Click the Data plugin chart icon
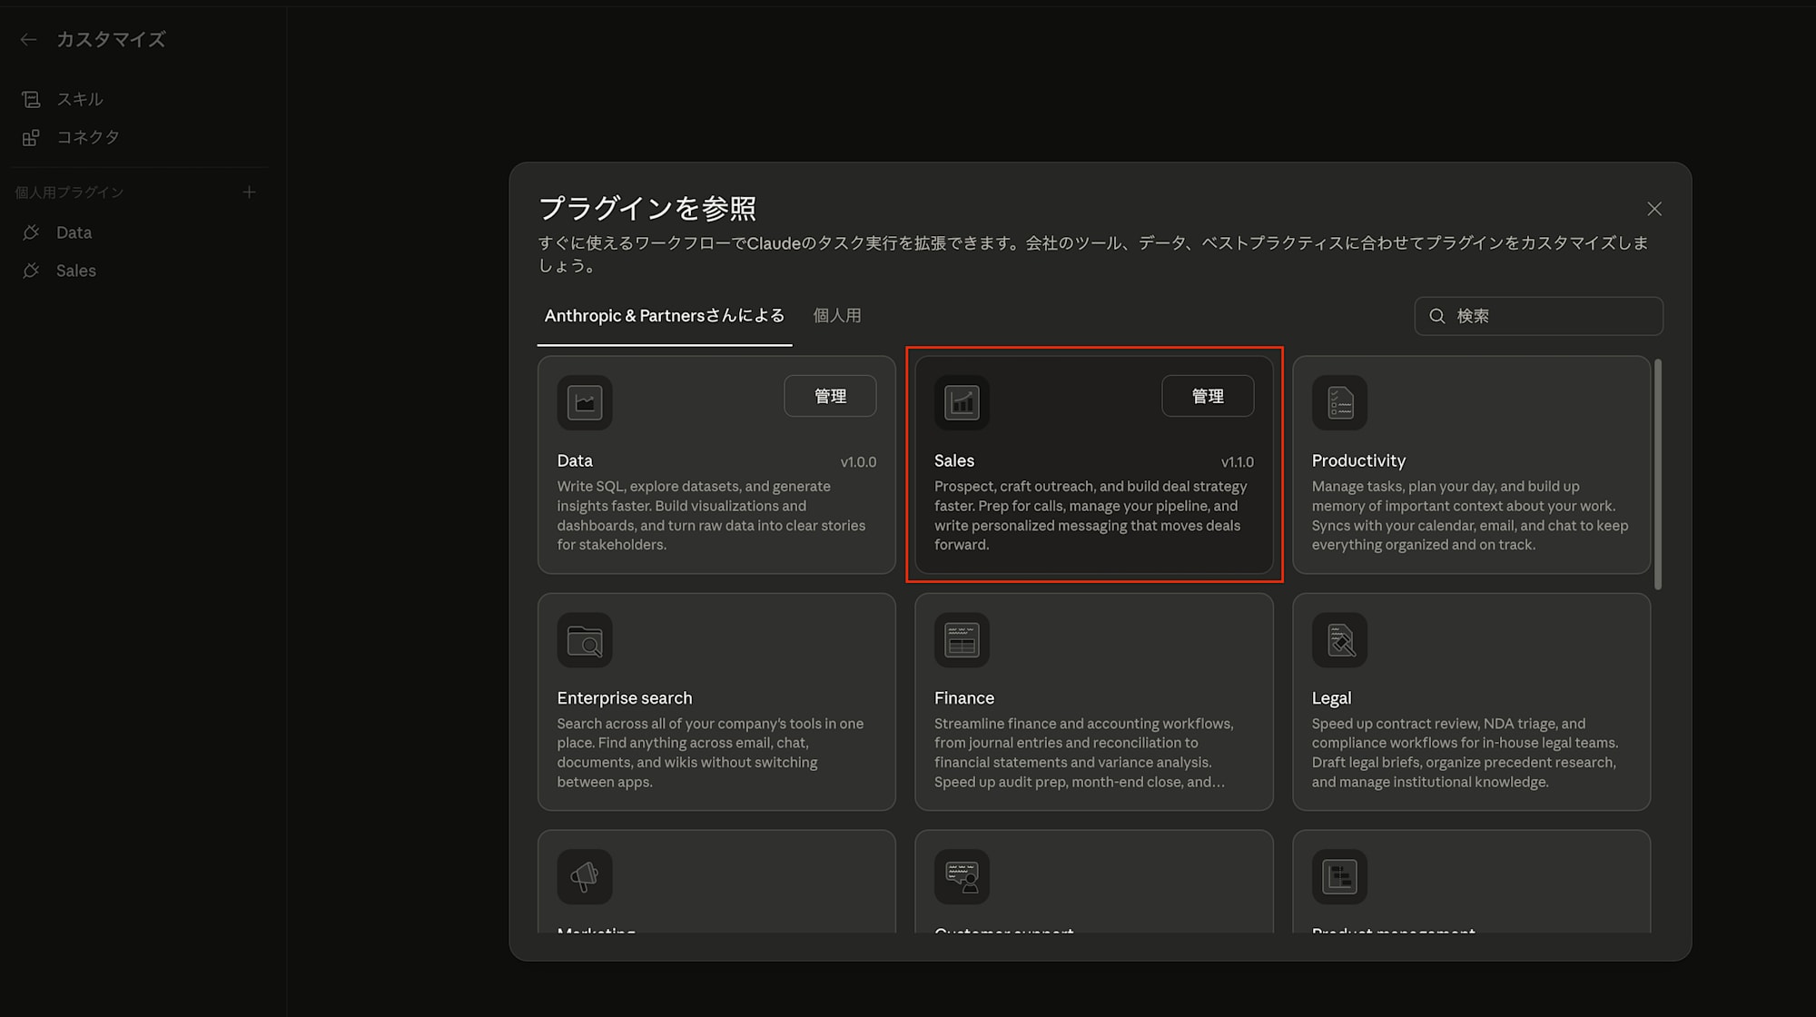Image resolution: width=1816 pixels, height=1017 pixels. click(x=585, y=402)
